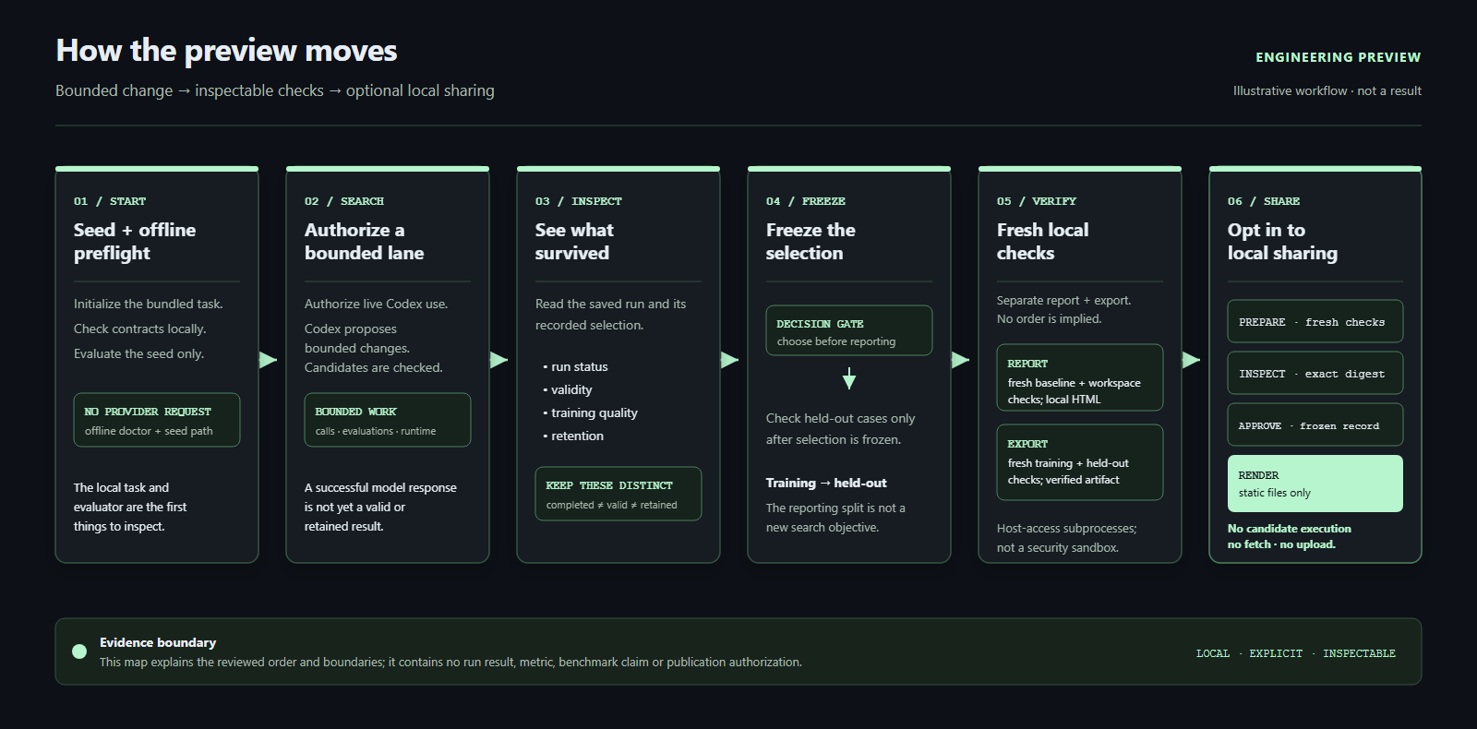Click 'Host-access subprocesses; not a security sandbox' text
Screen dimensions: 1477x729
pyautogui.click(x=1067, y=538)
